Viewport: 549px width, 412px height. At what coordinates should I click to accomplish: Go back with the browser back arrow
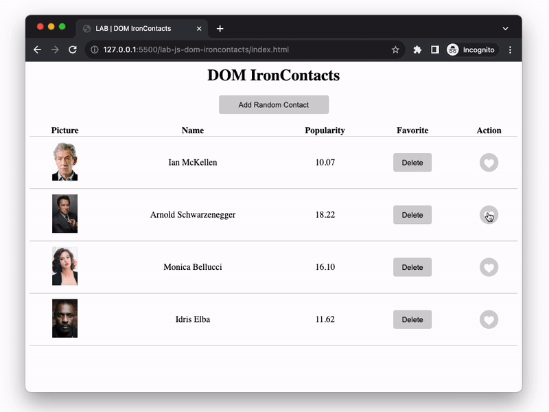click(x=38, y=50)
